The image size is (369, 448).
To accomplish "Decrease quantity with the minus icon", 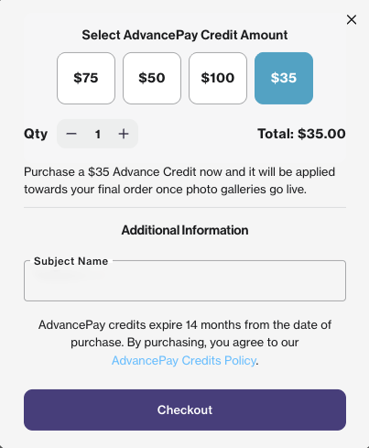I will (x=71, y=134).
